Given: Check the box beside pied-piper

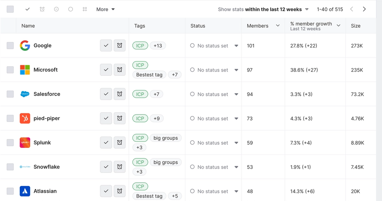Looking at the screenshot, I should point(10,118).
